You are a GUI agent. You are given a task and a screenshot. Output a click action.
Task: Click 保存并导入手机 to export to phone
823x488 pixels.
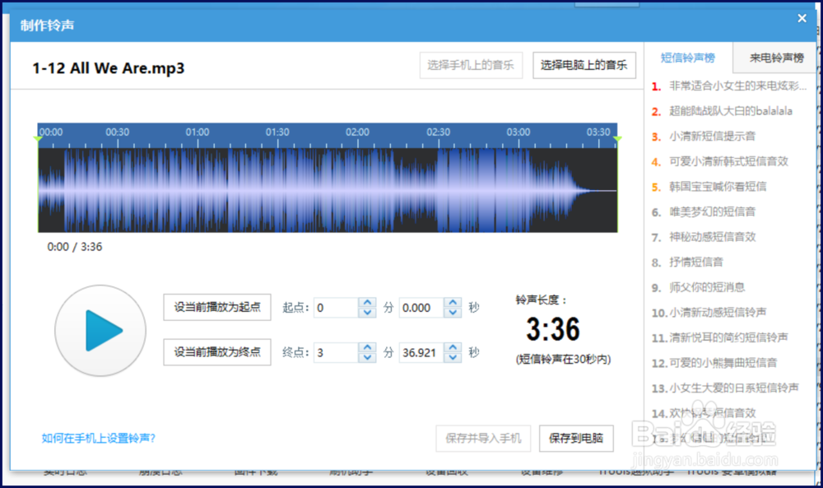[482, 438]
